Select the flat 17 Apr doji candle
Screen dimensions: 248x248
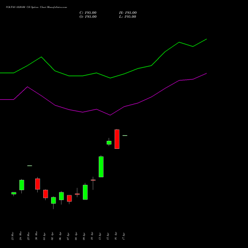pos(125,135)
